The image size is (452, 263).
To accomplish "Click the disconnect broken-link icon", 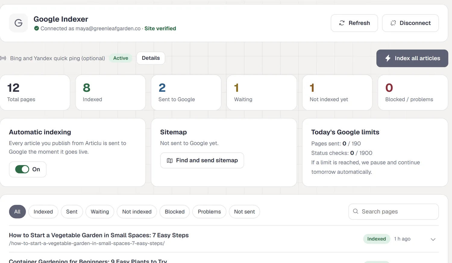I will tap(393, 23).
